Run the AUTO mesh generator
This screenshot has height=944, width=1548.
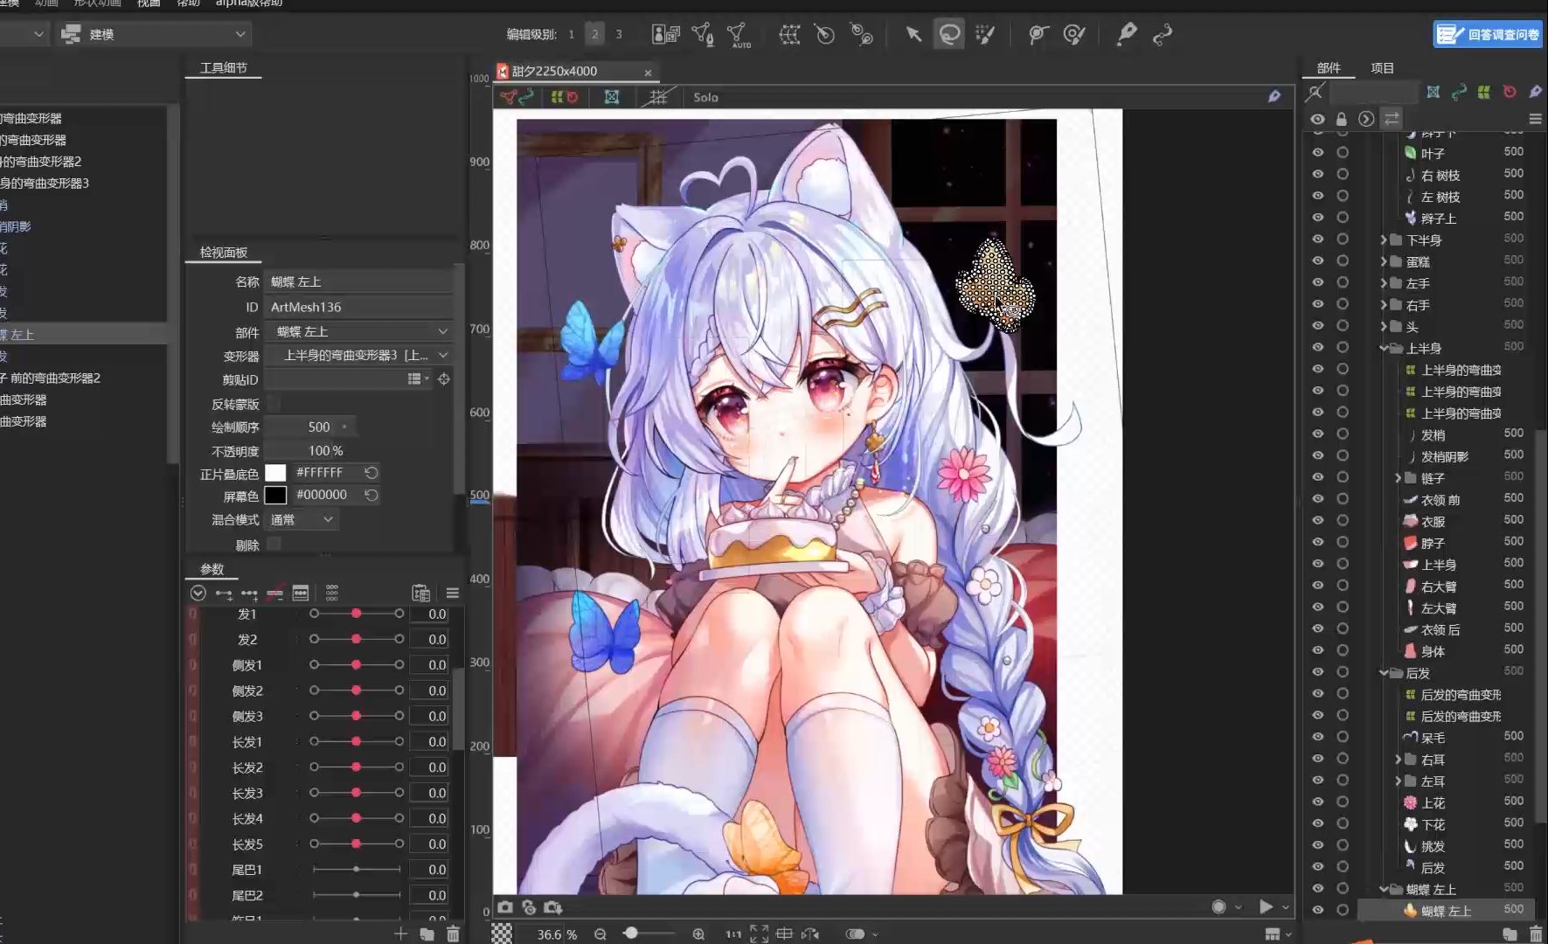click(x=739, y=35)
